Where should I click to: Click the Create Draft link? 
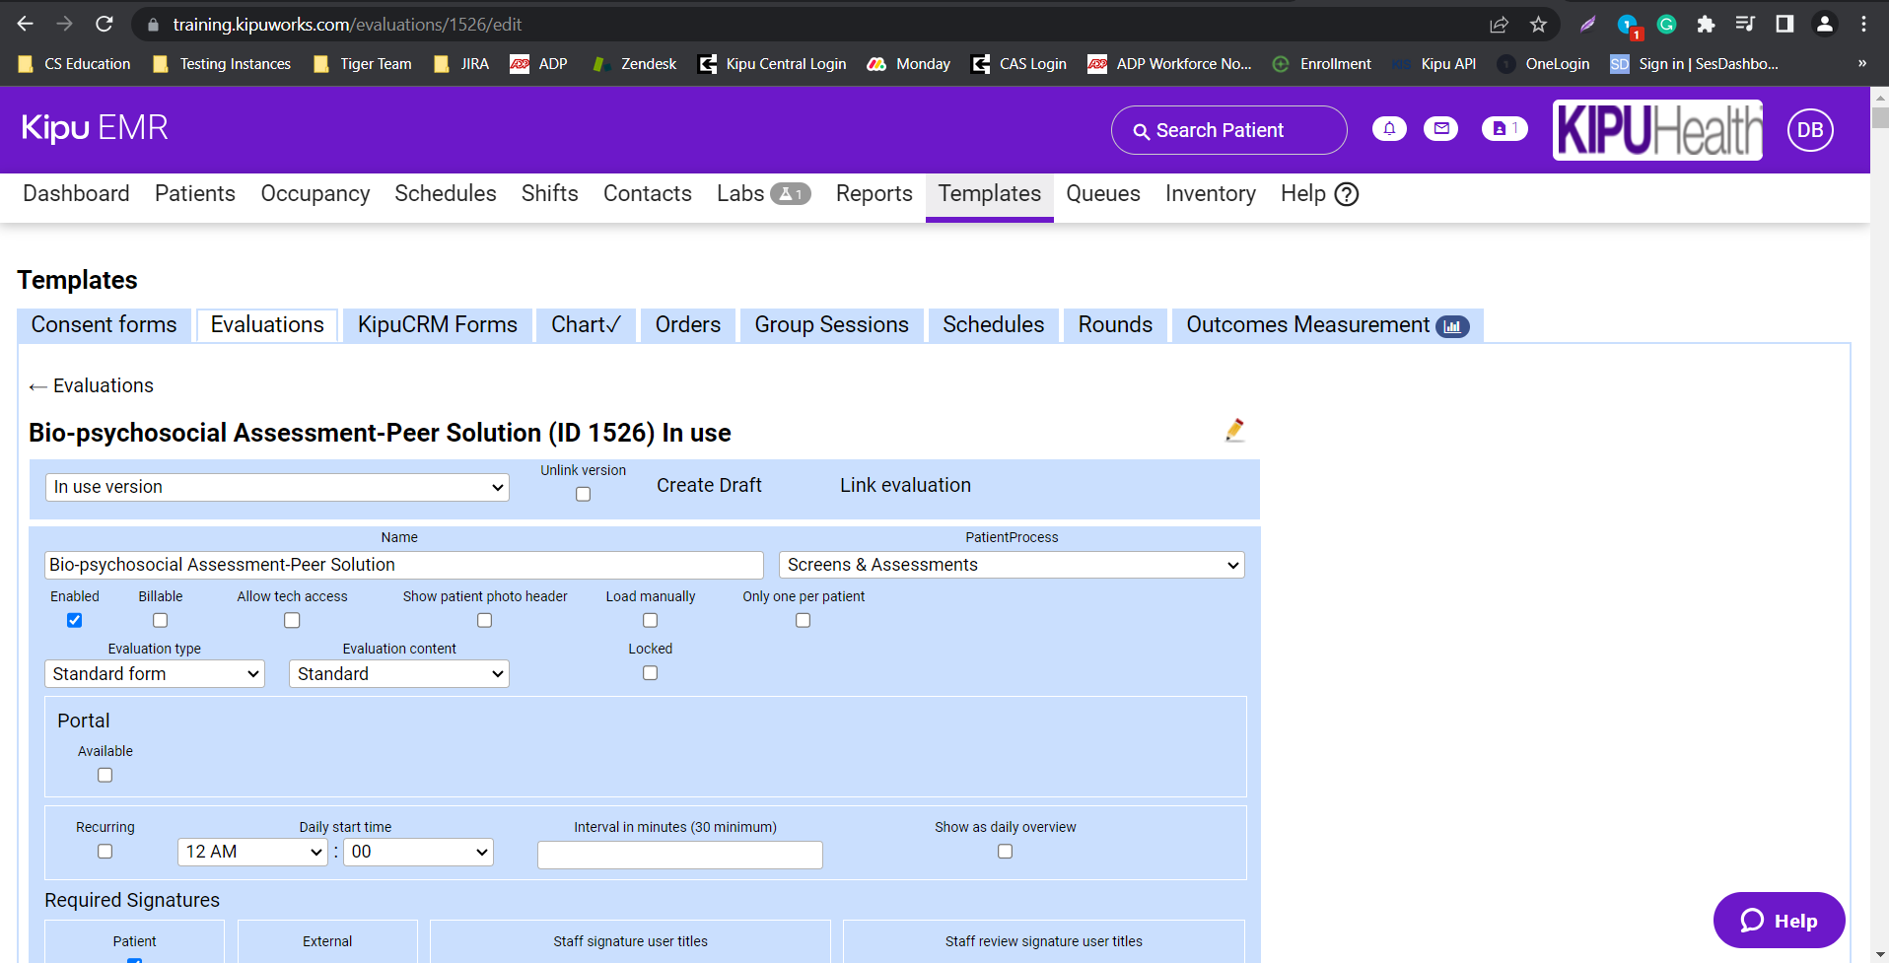coord(709,485)
